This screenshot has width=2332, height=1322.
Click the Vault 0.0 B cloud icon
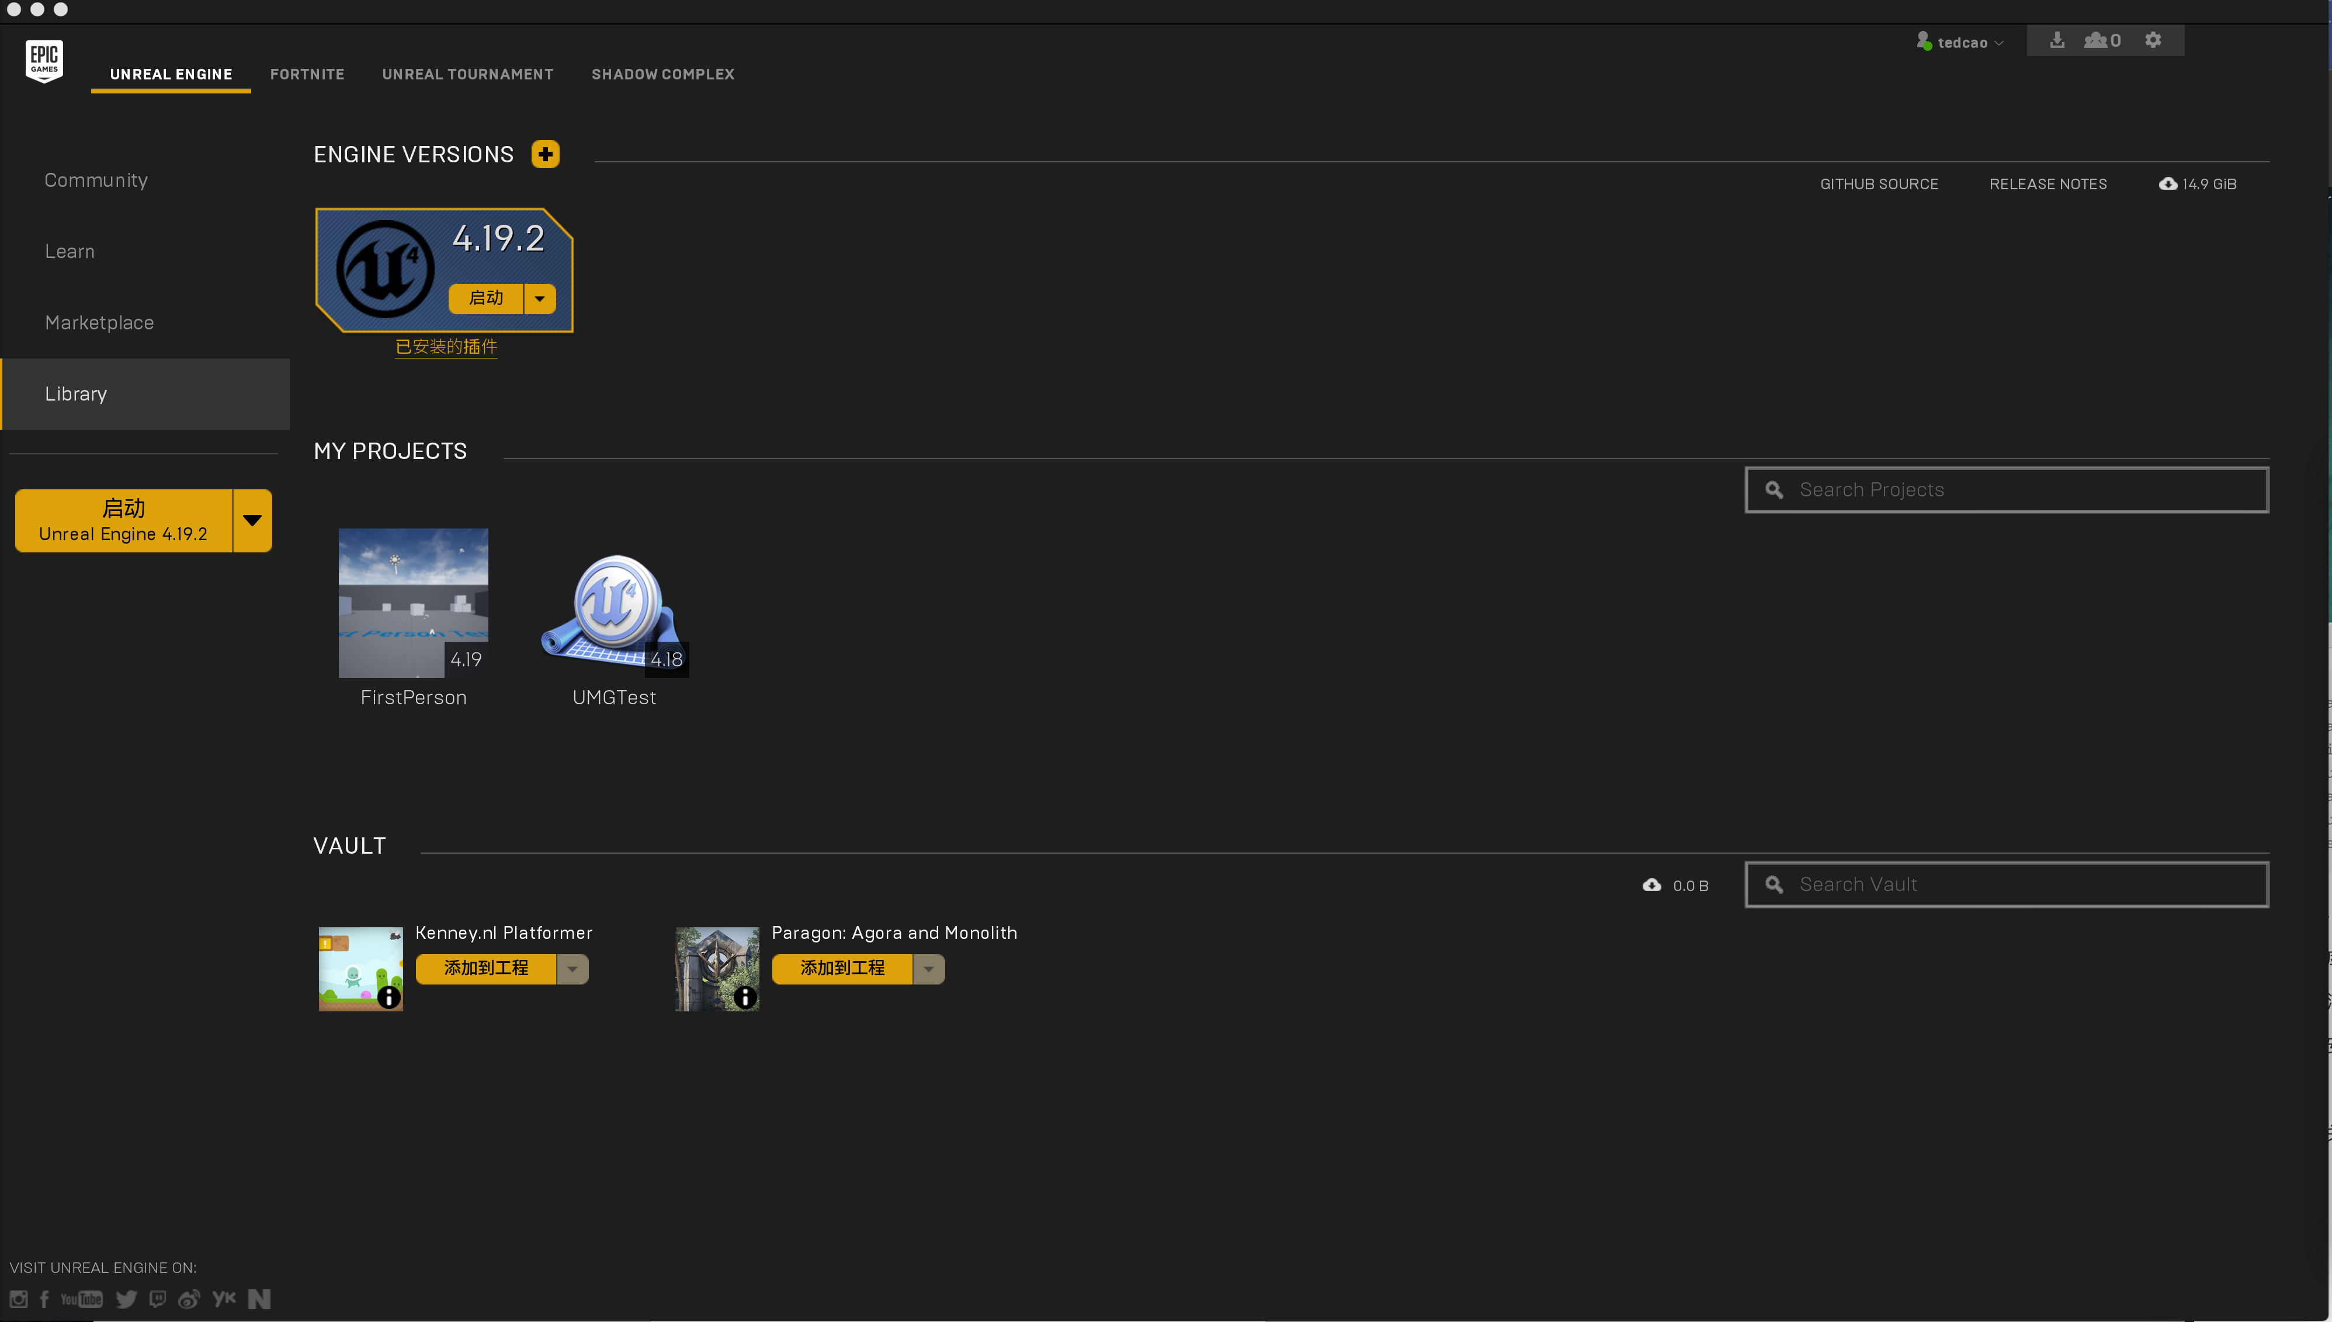pyautogui.click(x=1652, y=885)
